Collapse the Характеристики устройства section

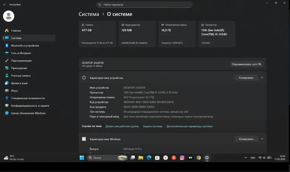[262, 78]
